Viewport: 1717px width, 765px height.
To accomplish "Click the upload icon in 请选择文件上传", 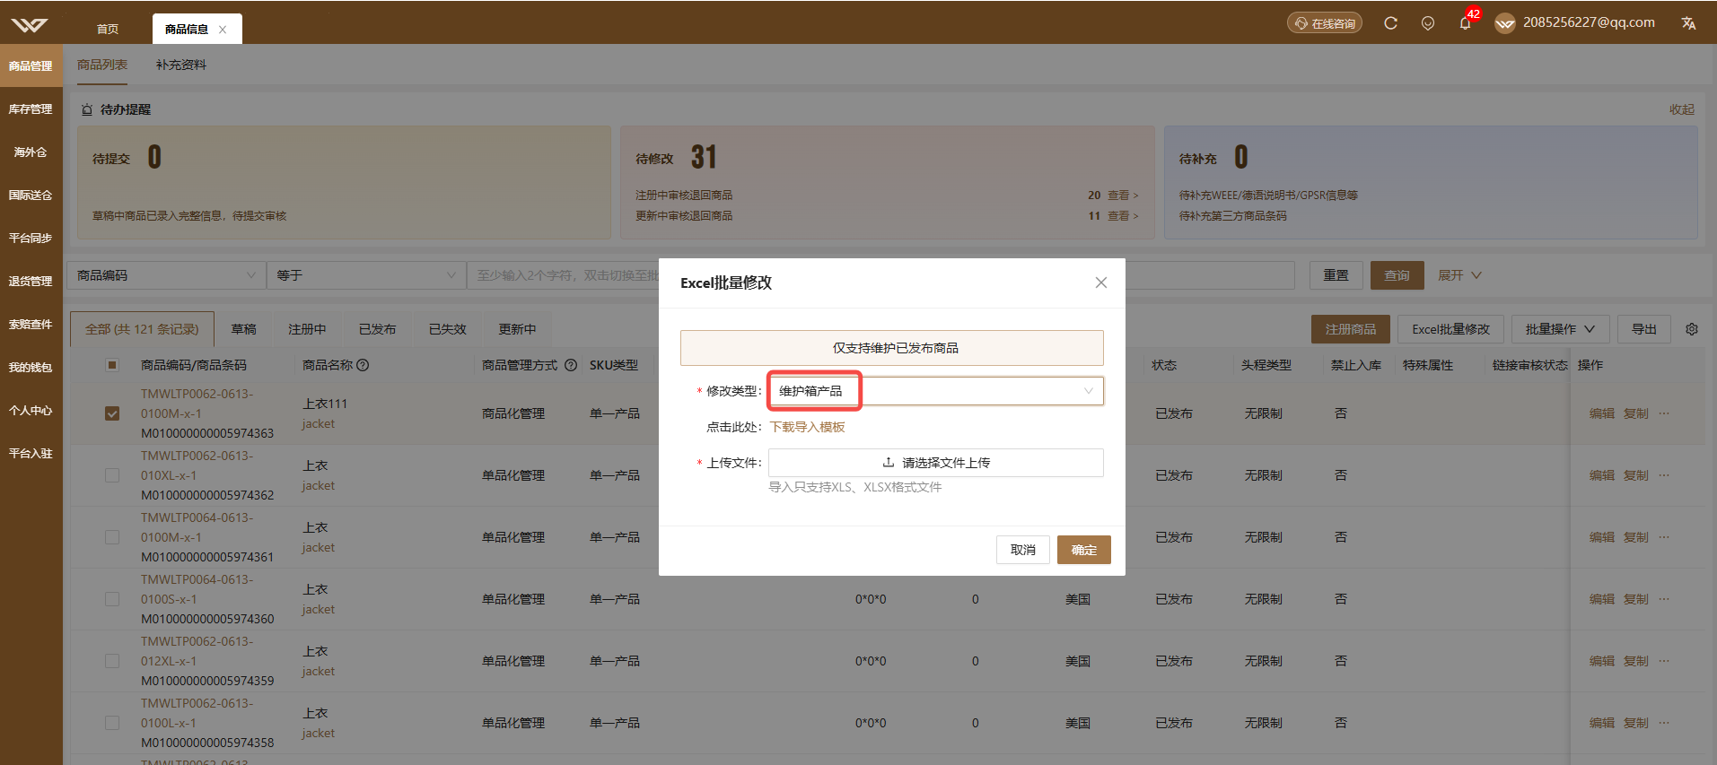I will (x=889, y=463).
